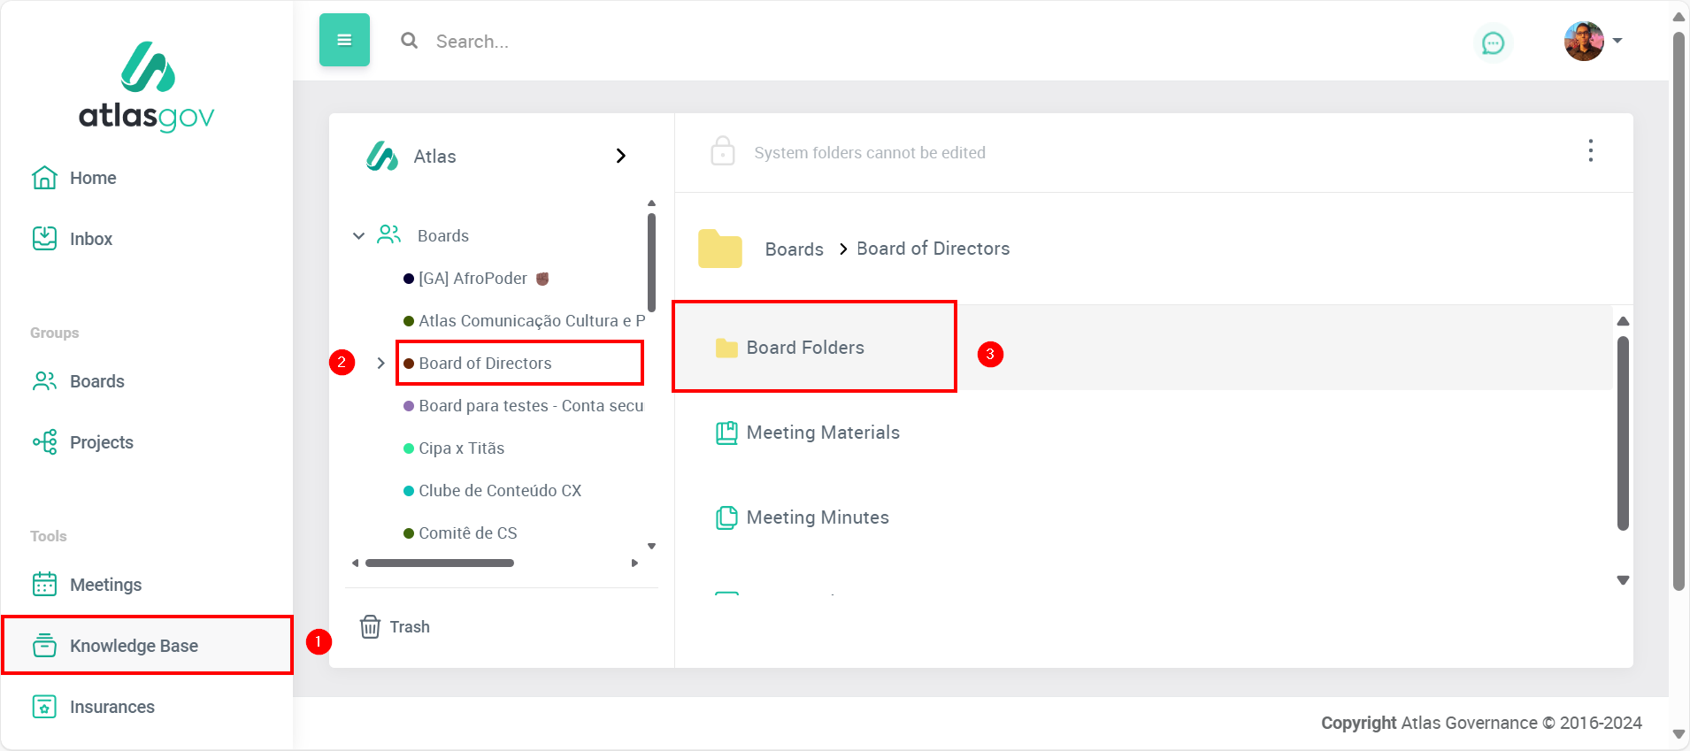The height and width of the screenshot is (751, 1690).
Task: Click the Knowledge Base stack icon
Action: [x=44, y=646]
